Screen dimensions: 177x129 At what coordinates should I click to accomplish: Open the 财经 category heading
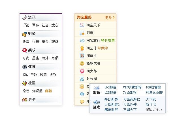click(x=32, y=34)
